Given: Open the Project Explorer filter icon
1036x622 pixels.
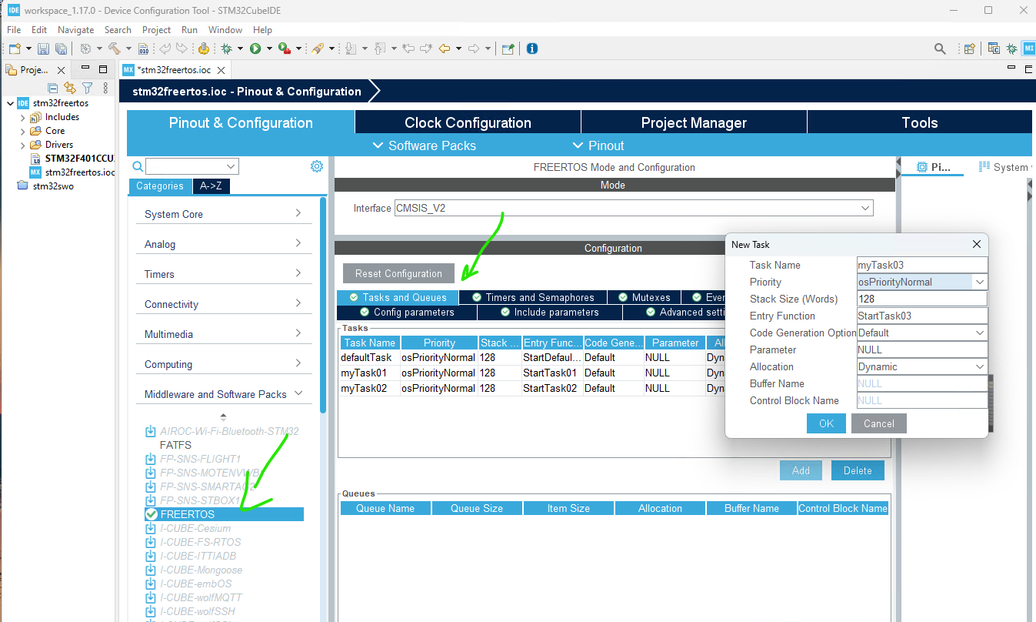Looking at the screenshot, I should (87, 88).
